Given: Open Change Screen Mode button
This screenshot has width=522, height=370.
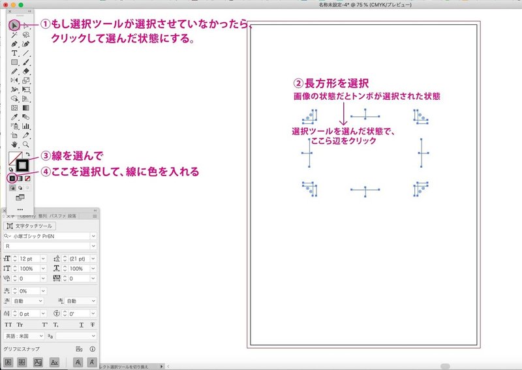Looking at the screenshot, I should [20, 198].
